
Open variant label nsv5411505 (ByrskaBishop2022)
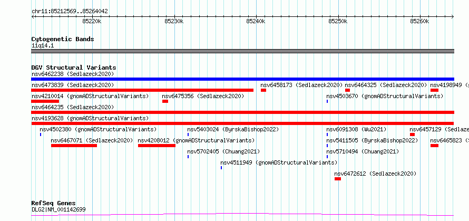coord(372,140)
